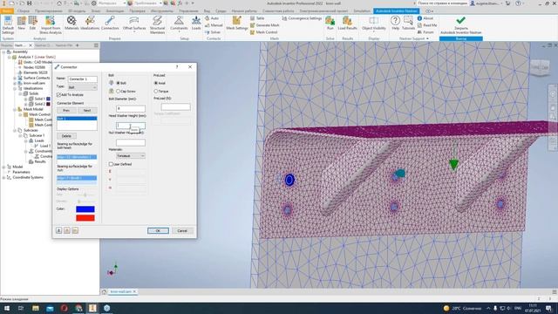Viewport: 558px width, 314px height.
Task: Click OK in the Connector dialog
Action: pyautogui.click(x=158, y=230)
